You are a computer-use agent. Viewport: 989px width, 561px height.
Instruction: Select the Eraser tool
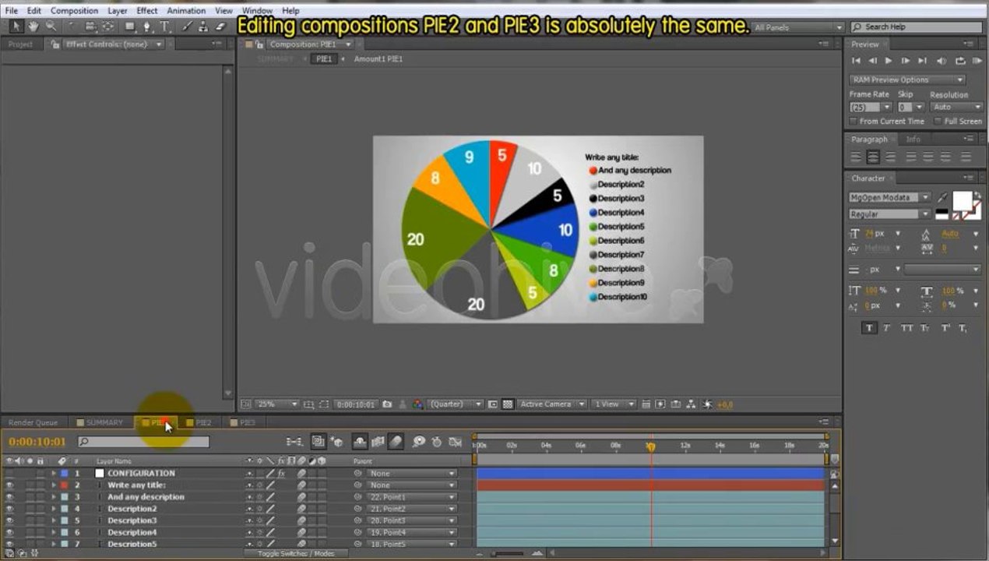tap(220, 26)
